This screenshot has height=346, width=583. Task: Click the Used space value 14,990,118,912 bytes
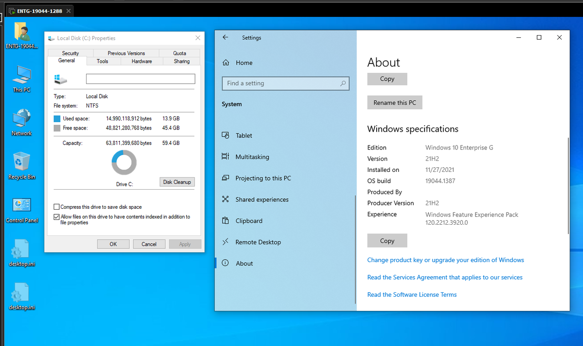tap(129, 119)
